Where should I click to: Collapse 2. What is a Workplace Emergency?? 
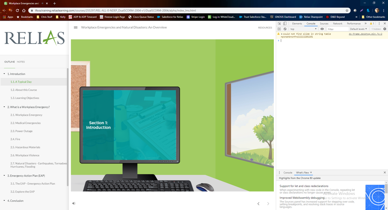pos(4,107)
